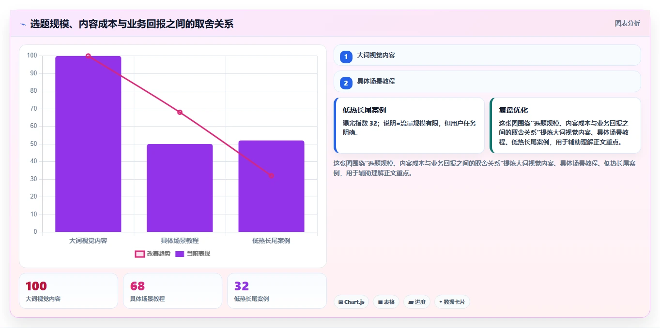Click y-axis value 50
The width and height of the screenshot is (660, 328).
click(34, 144)
